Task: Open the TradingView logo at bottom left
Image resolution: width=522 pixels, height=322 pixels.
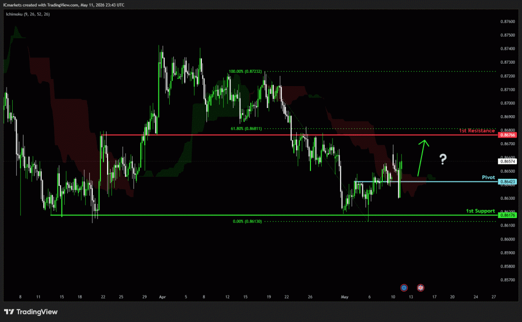Action: tap(31, 312)
